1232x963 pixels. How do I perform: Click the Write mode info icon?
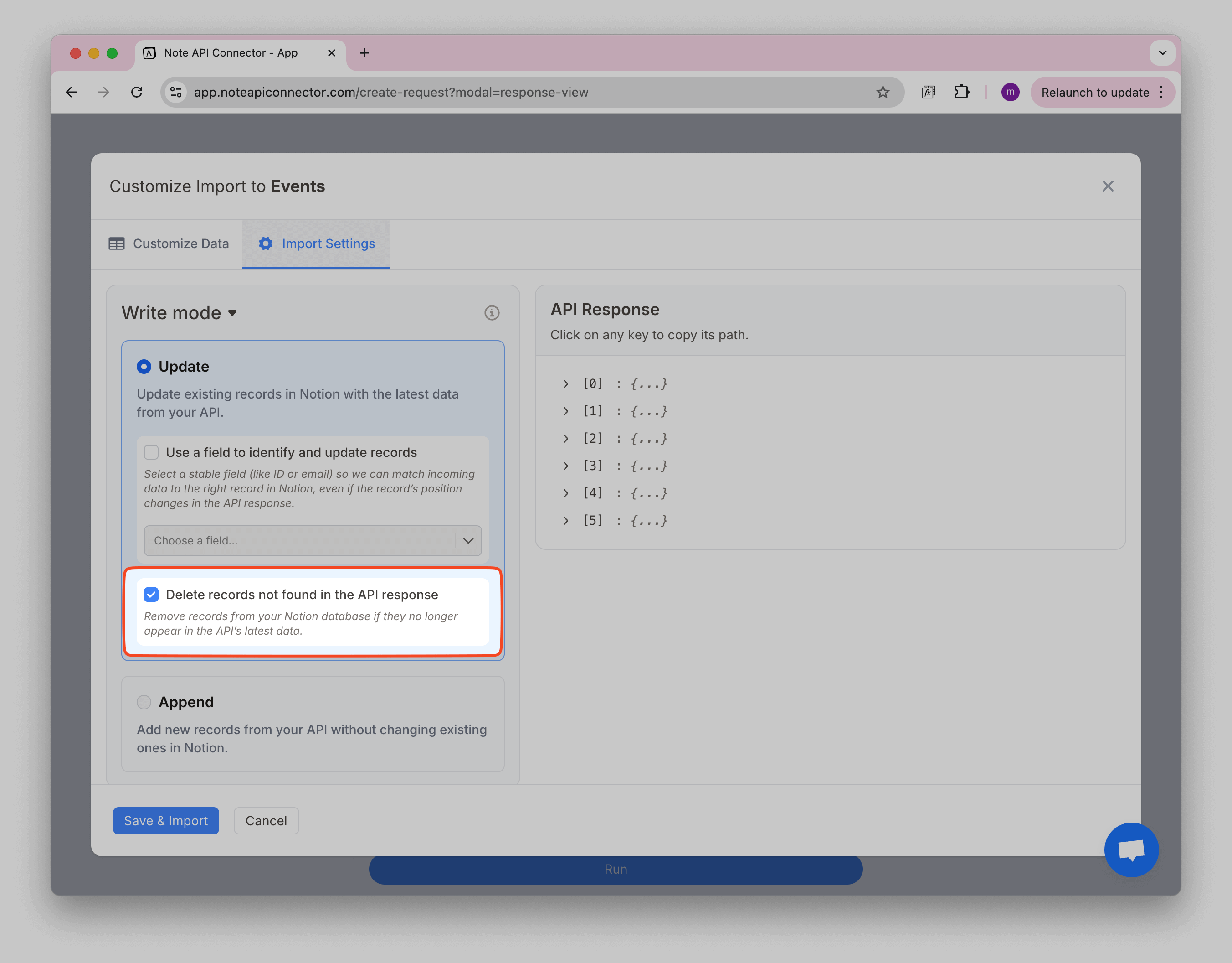pyautogui.click(x=491, y=313)
